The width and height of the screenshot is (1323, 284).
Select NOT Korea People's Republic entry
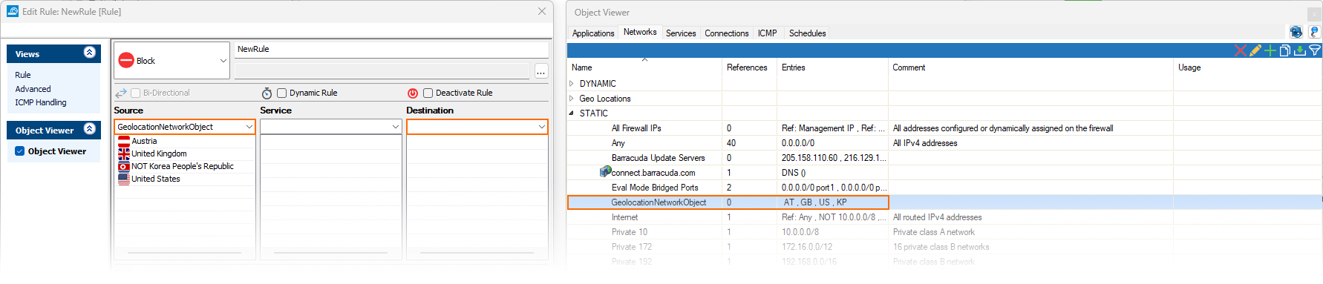[183, 166]
